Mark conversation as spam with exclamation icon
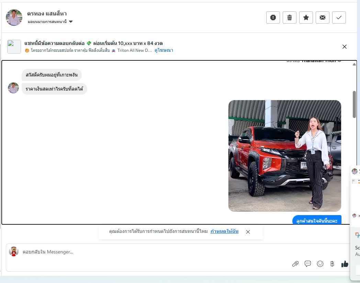This screenshot has width=360, height=283. [273, 17]
